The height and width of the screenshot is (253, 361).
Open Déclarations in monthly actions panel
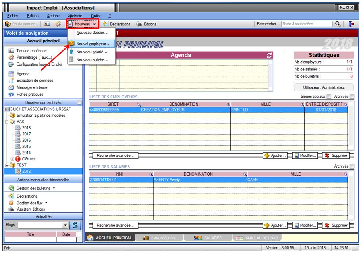(27, 196)
